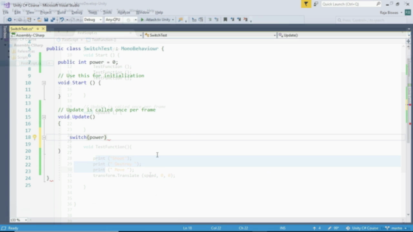Open the Team menu
413x232 pixels.
pyautogui.click(x=92, y=12)
